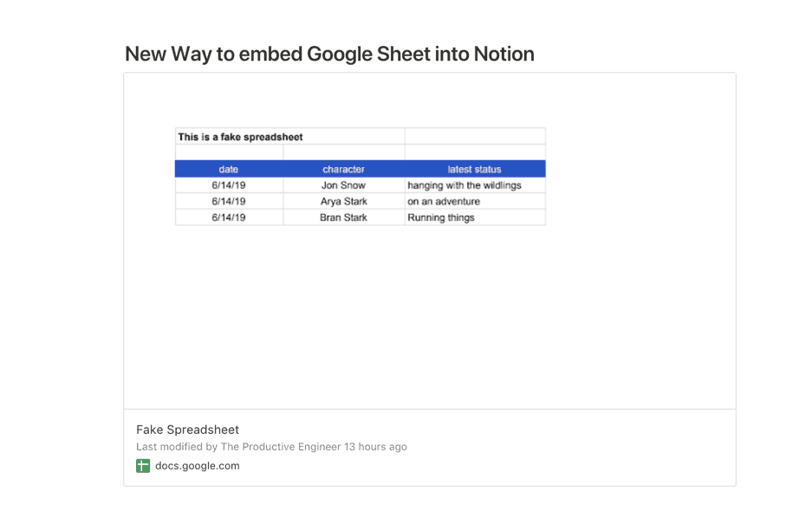Click the 'Last modified by The Productive Engineer' text
Viewport: 799px width, 524px height.
pos(238,447)
